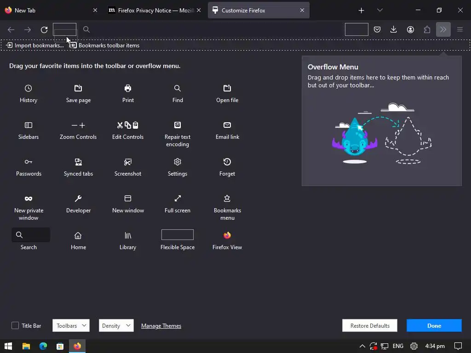Open the Manage Themes link

(x=161, y=326)
